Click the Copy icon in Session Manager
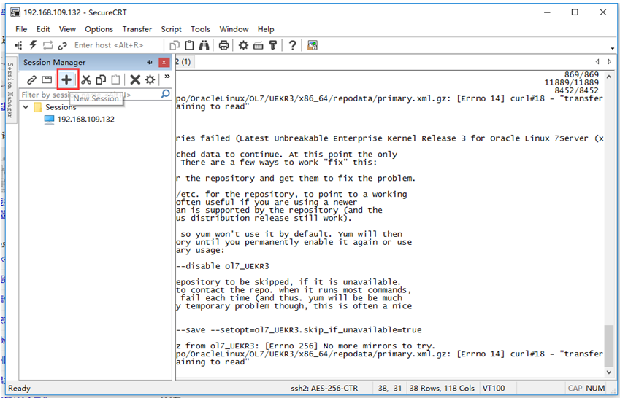620x398 pixels. (101, 79)
